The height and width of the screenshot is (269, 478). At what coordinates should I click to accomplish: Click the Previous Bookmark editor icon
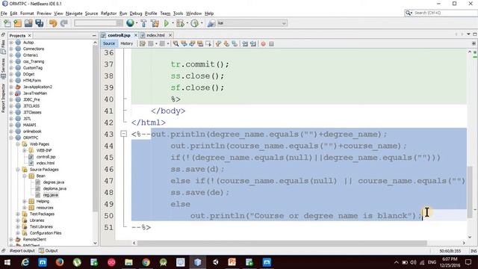coord(218,44)
